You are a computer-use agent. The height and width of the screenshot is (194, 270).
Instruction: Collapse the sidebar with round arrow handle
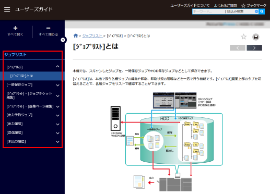click(63, 40)
